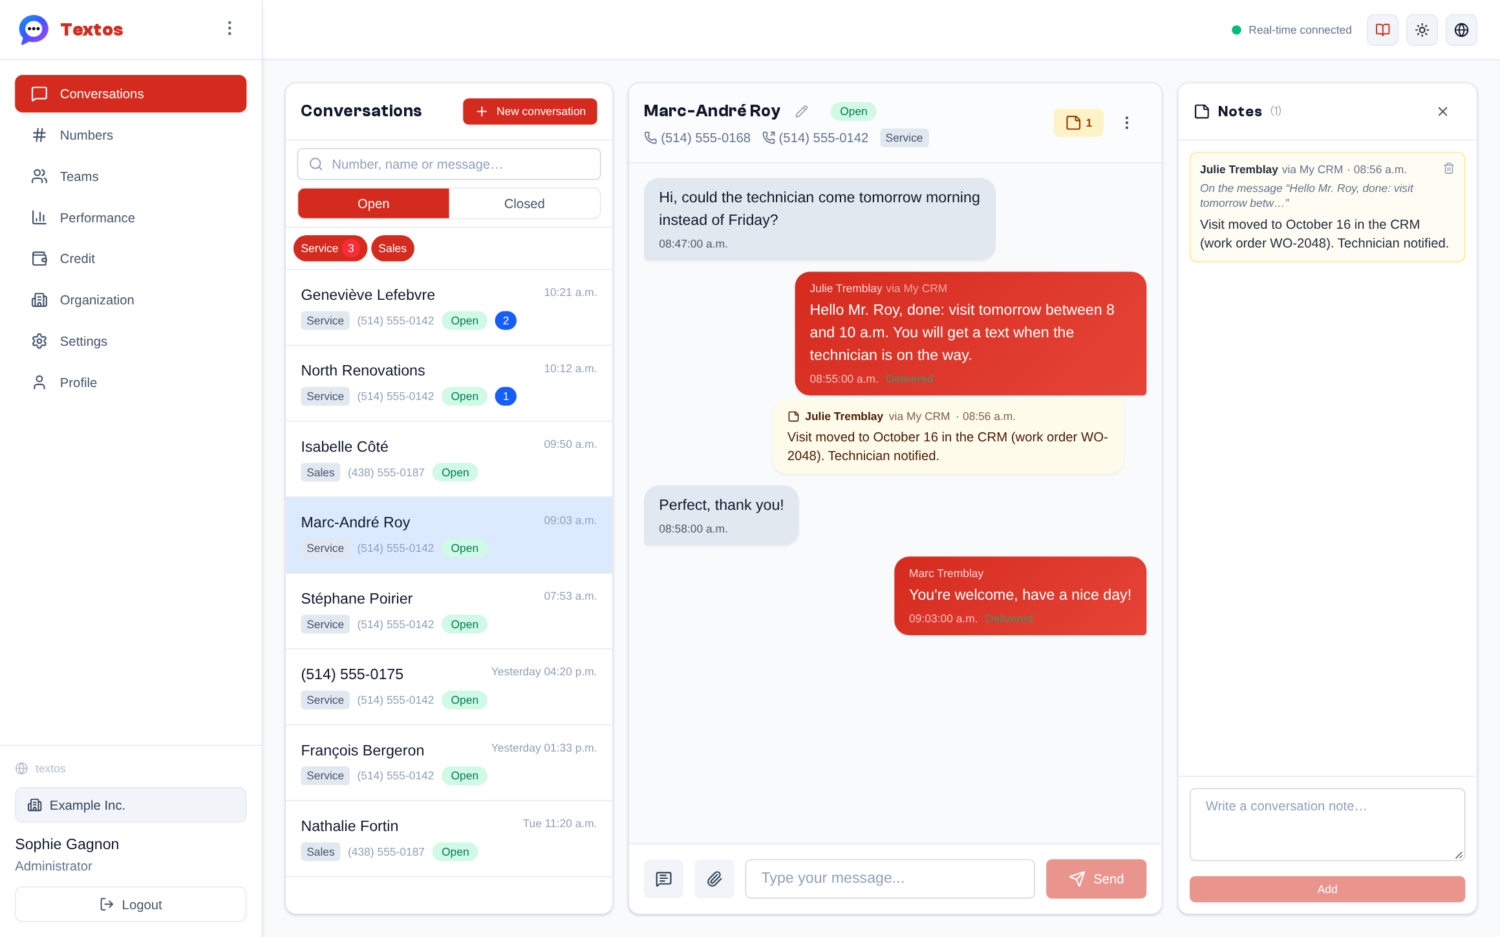This screenshot has height=937, width=1500.
Task: Log out of Textos
Action: (x=131, y=905)
